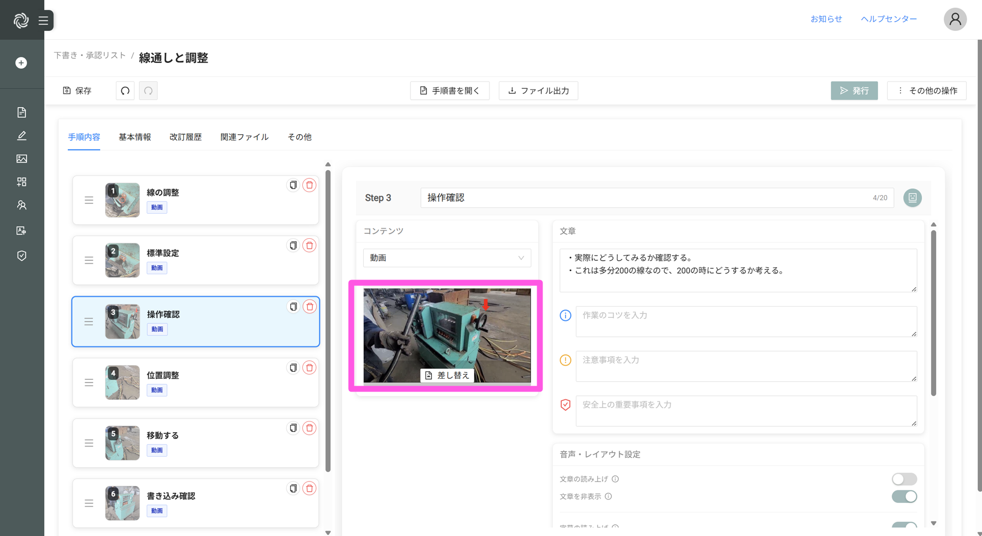
Task: Click the 発行 publish button
Action: tap(854, 90)
